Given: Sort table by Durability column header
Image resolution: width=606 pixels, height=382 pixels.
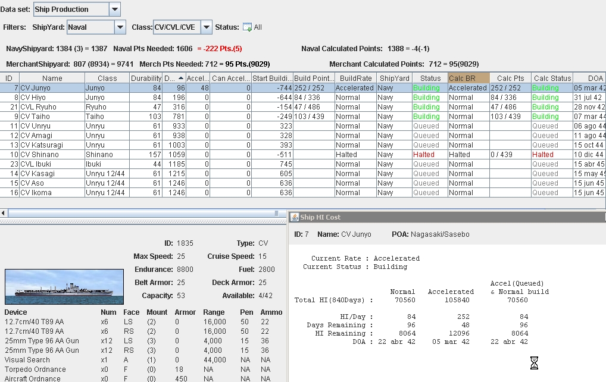Looking at the screenshot, I should click(146, 78).
